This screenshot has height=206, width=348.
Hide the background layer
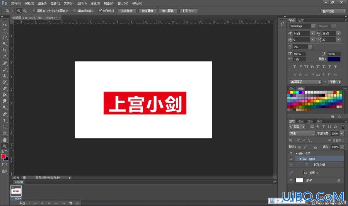[291, 180]
